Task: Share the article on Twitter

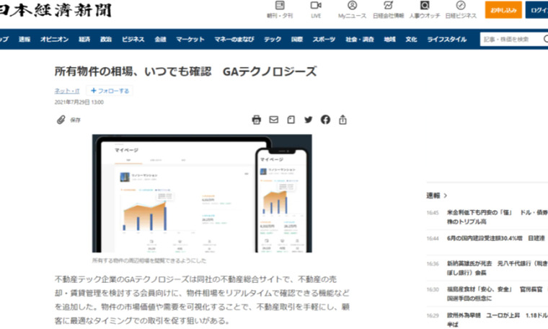Action: coord(309,120)
